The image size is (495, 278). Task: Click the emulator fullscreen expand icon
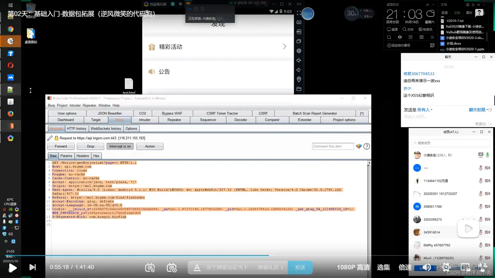click(x=299, y=13)
